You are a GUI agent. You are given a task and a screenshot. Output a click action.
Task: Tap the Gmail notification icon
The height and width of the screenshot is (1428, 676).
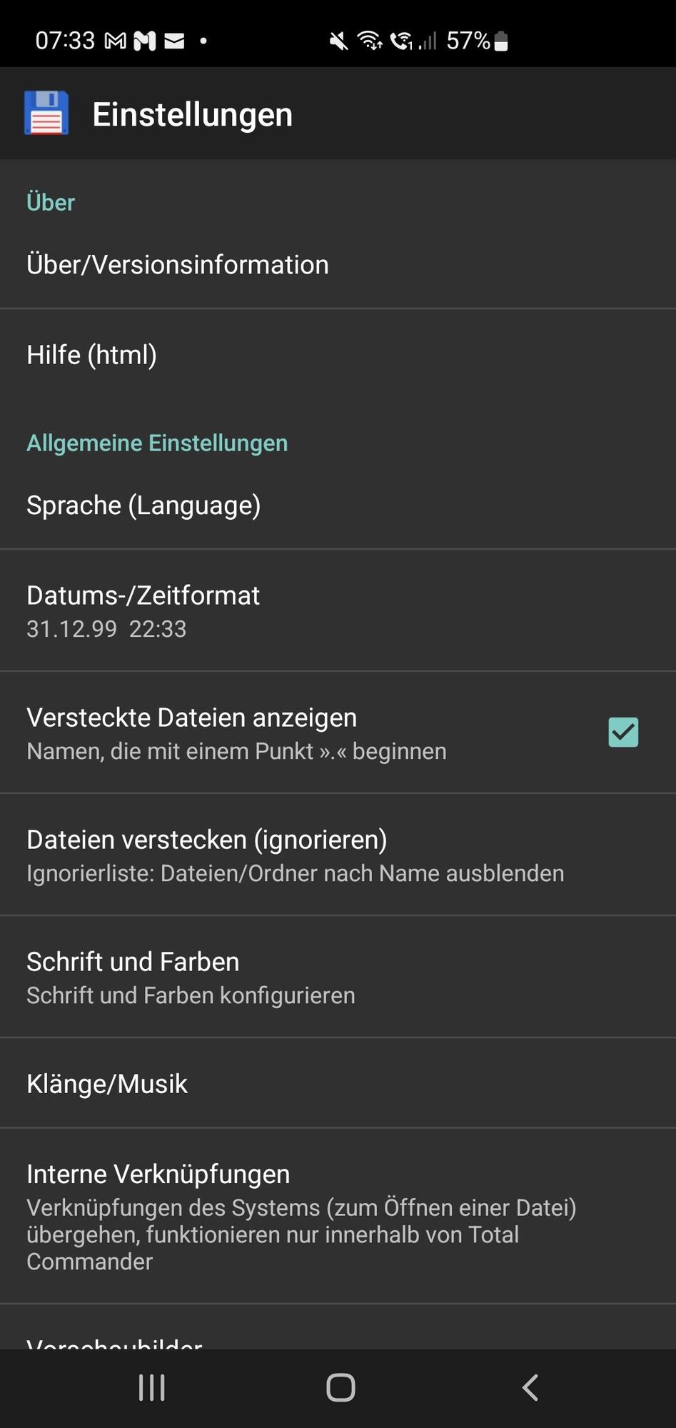point(116,41)
